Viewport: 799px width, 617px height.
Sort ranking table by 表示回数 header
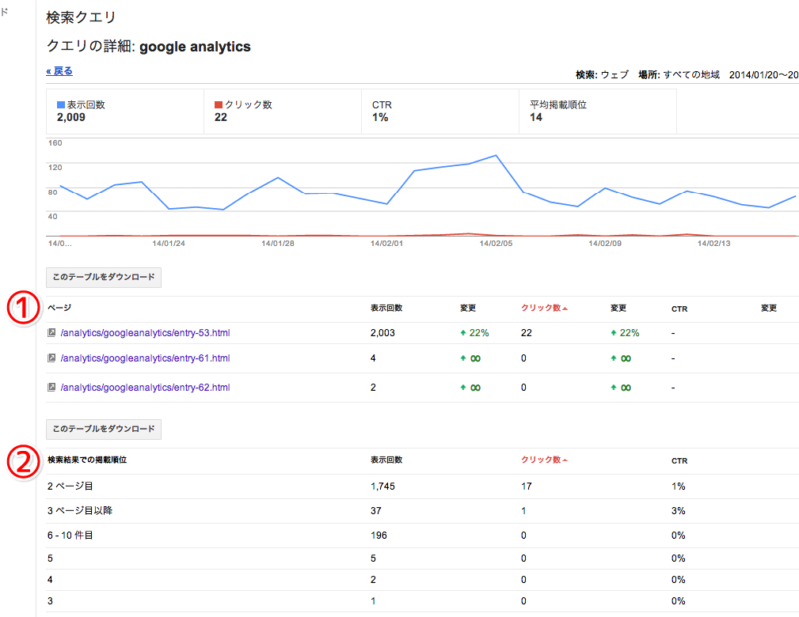coord(386,460)
